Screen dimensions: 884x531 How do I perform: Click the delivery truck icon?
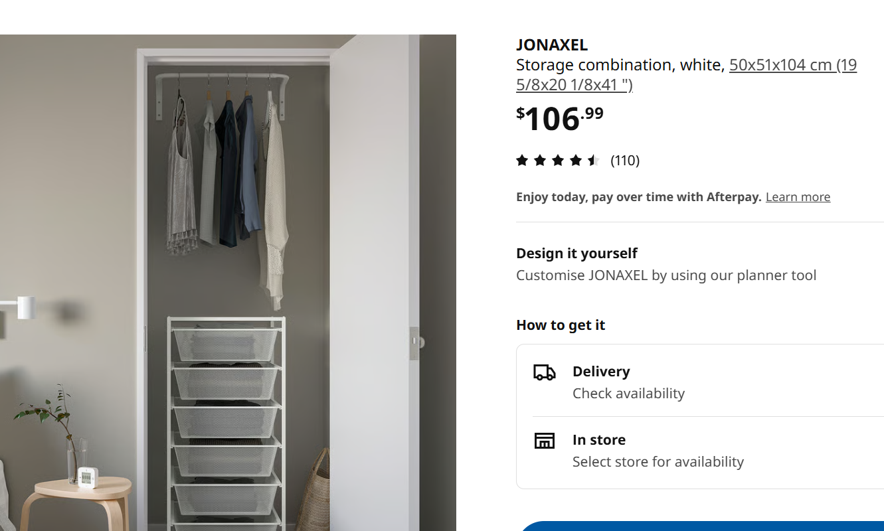coord(545,372)
